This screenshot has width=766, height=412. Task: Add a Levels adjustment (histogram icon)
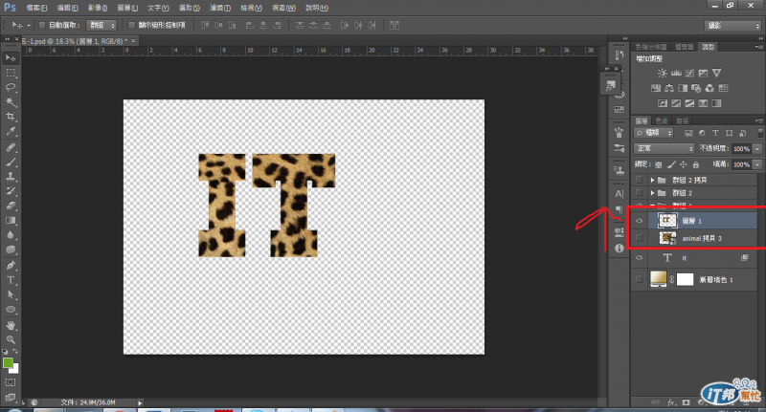tap(676, 74)
